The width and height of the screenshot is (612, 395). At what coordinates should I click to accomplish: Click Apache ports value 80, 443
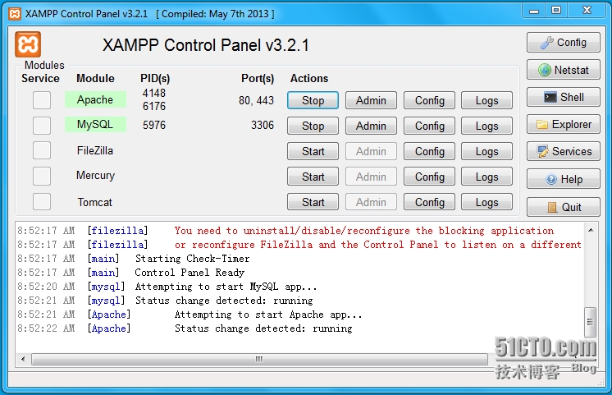pos(256,100)
